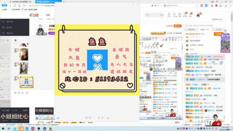Select the 鱼鱼 card thumbnail in chat
The height and width of the screenshot is (131, 233).
(x=27, y=82)
